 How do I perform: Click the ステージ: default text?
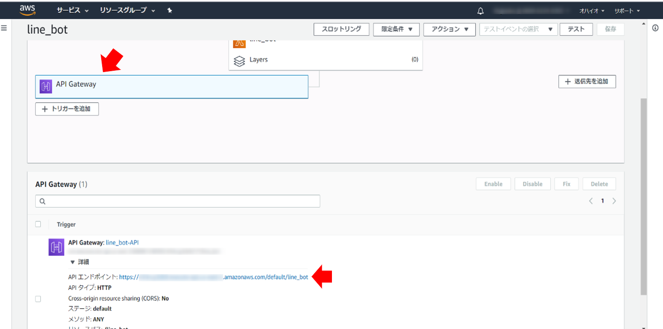click(90, 309)
